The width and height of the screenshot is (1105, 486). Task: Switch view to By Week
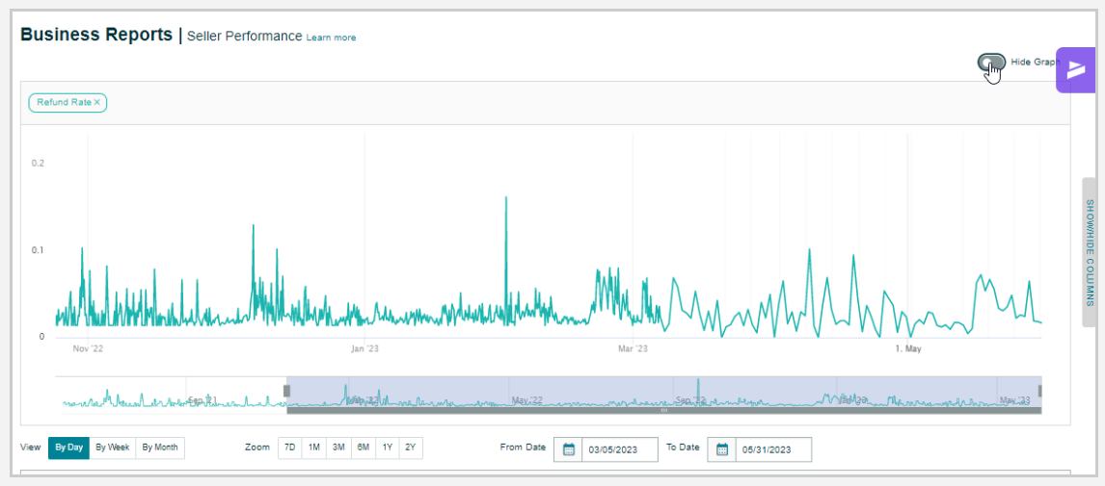(x=113, y=448)
